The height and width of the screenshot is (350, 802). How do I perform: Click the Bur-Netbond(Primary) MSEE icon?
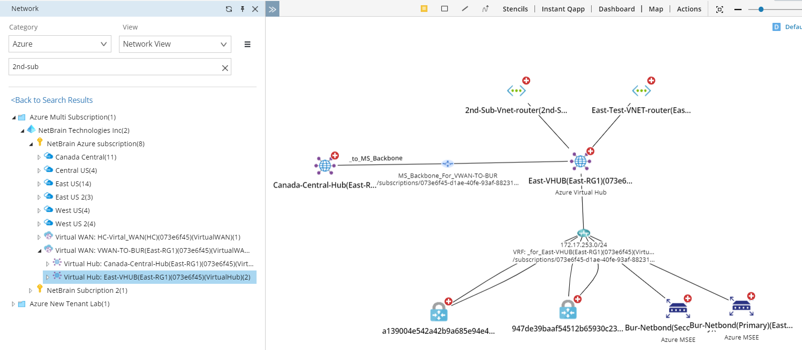pyautogui.click(x=742, y=307)
